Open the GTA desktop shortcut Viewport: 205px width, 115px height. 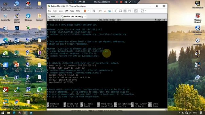point(198,54)
